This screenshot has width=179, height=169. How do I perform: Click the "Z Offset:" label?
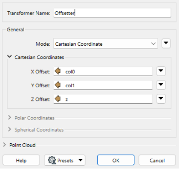(40, 99)
